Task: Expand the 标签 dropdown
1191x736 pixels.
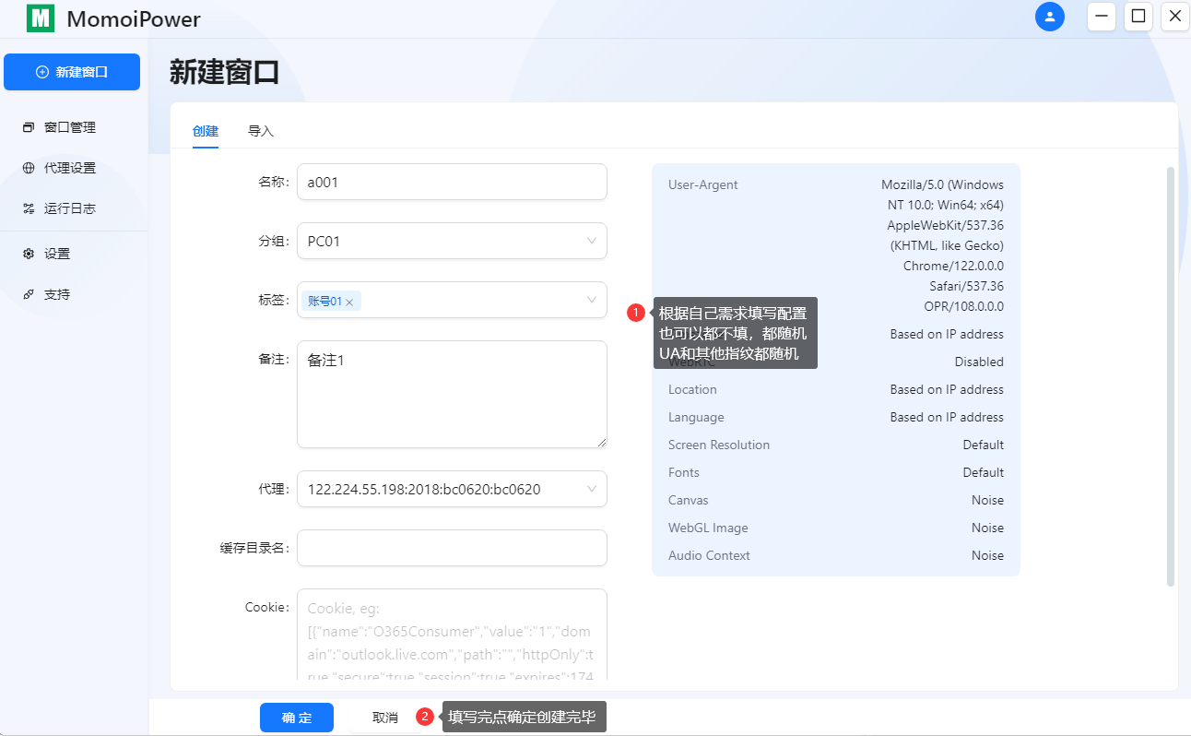Action: 591,300
